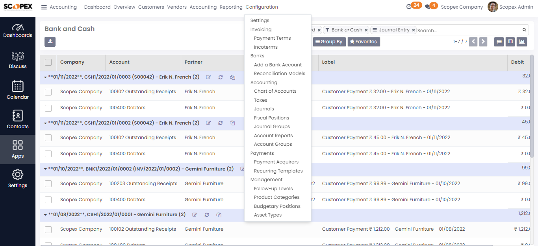
Task: Collapse the BNK1/2022/01/0002 Gemini Furniture group
Action: [46, 169]
